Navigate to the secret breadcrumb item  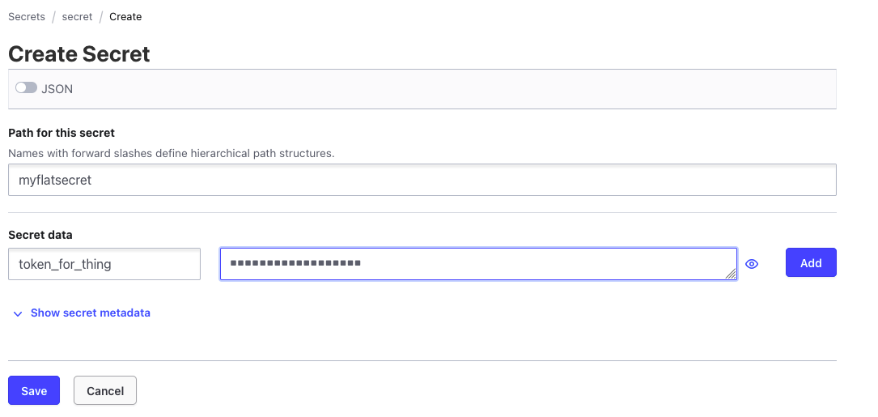77,16
